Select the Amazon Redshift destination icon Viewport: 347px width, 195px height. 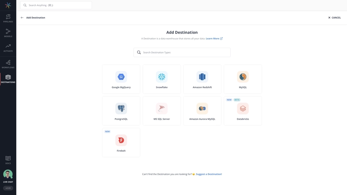[x=202, y=76]
